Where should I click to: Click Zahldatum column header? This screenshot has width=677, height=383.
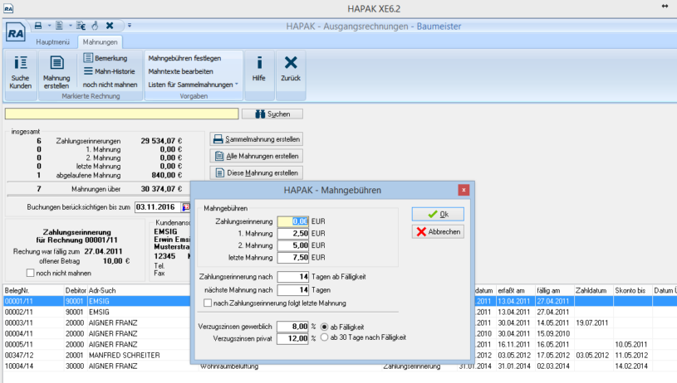point(594,290)
